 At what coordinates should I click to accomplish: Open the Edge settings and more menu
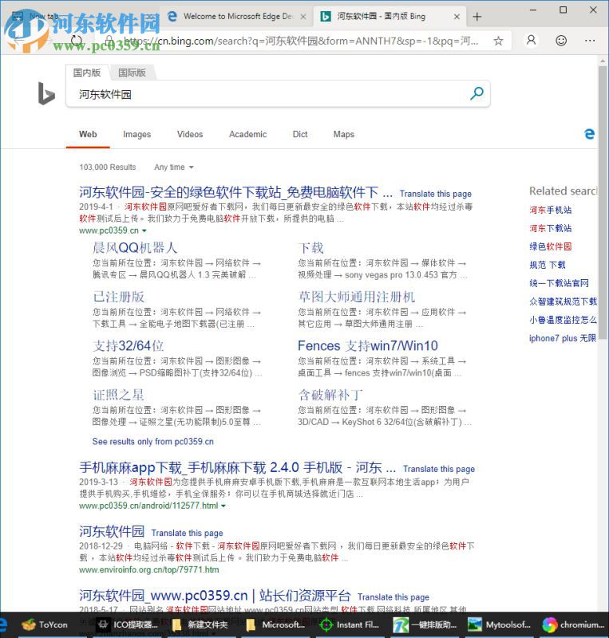click(590, 41)
